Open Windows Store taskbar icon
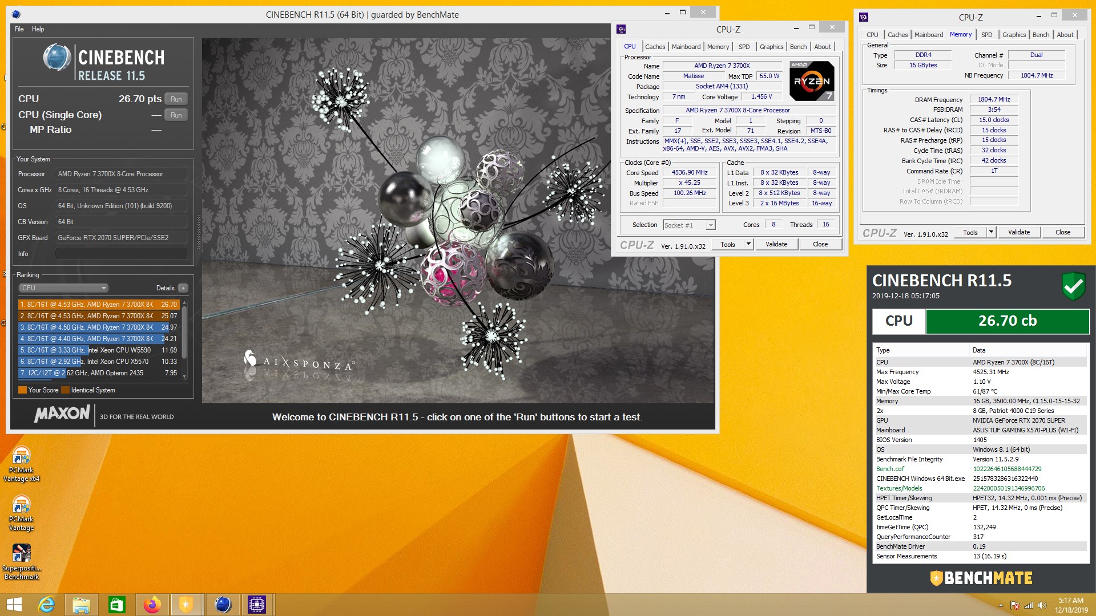The width and height of the screenshot is (1096, 616). coord(116,605)
